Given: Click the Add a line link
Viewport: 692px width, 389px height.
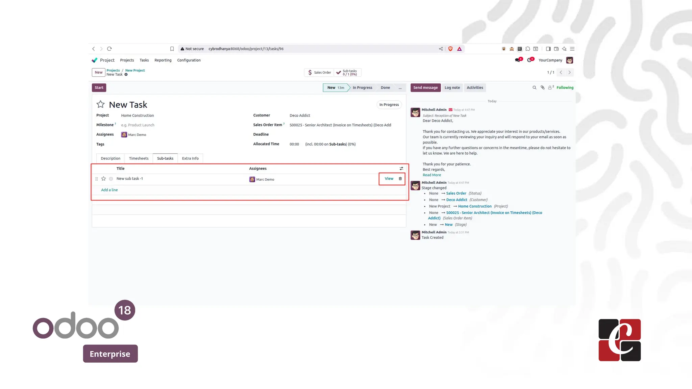Looking at the screenshot, I should pos(109,190).
